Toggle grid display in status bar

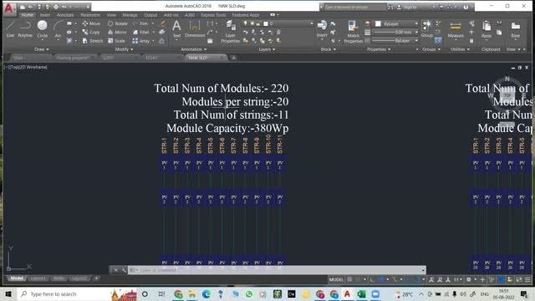pos(350,279)
